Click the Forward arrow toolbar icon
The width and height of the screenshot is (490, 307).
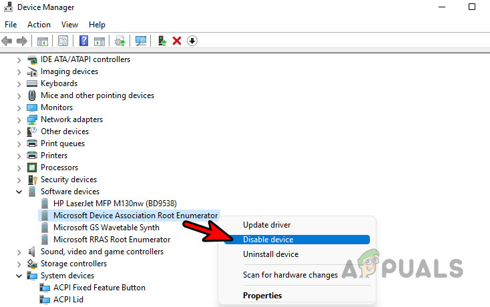point(21,41)
